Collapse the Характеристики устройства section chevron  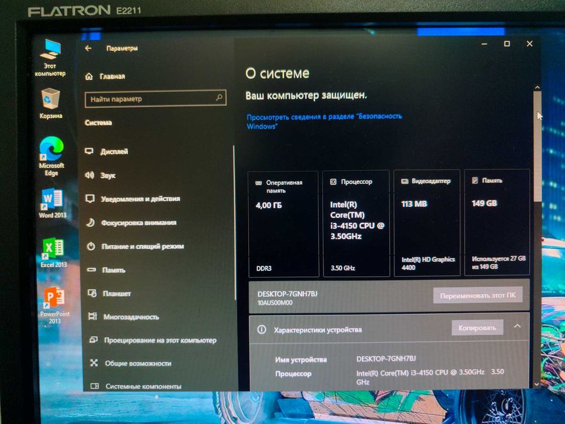coord(517,326)
